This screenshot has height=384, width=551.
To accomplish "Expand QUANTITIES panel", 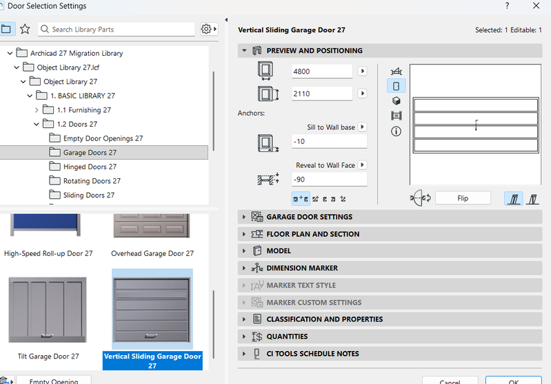I will pos(390,337).
